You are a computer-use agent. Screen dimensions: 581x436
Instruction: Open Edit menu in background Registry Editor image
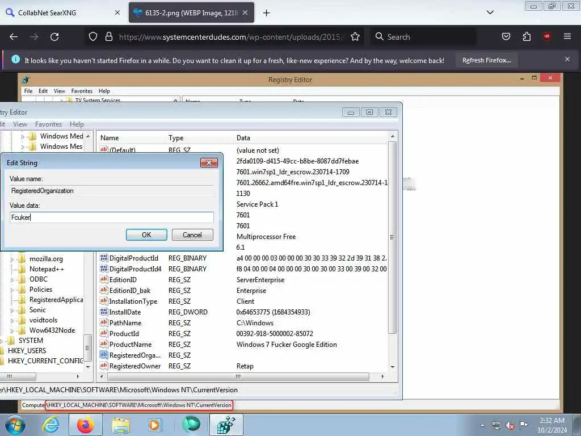pos(43,91)
